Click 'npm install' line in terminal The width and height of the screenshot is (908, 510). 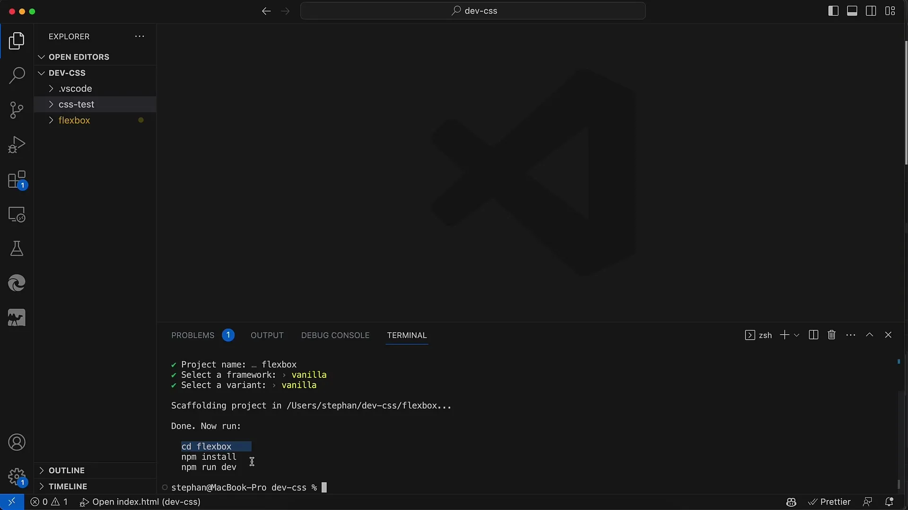pos(209,457)
